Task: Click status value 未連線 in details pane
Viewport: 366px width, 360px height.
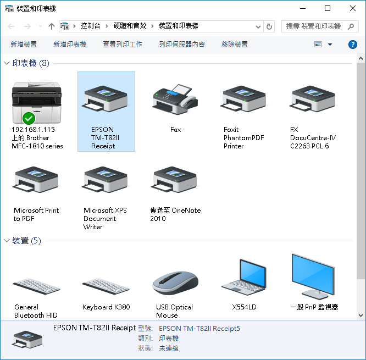Action: (169, 348)
